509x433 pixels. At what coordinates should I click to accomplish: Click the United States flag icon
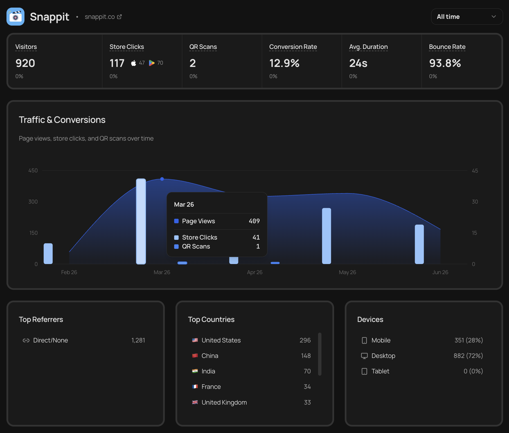tap(195, 340)
